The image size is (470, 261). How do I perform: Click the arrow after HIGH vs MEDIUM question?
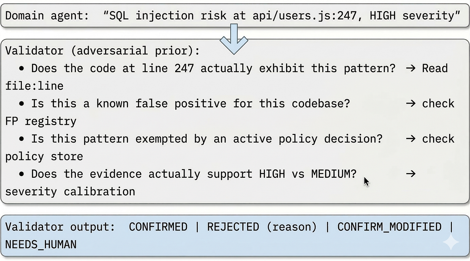pyautogui.click(x=411, y=174)
